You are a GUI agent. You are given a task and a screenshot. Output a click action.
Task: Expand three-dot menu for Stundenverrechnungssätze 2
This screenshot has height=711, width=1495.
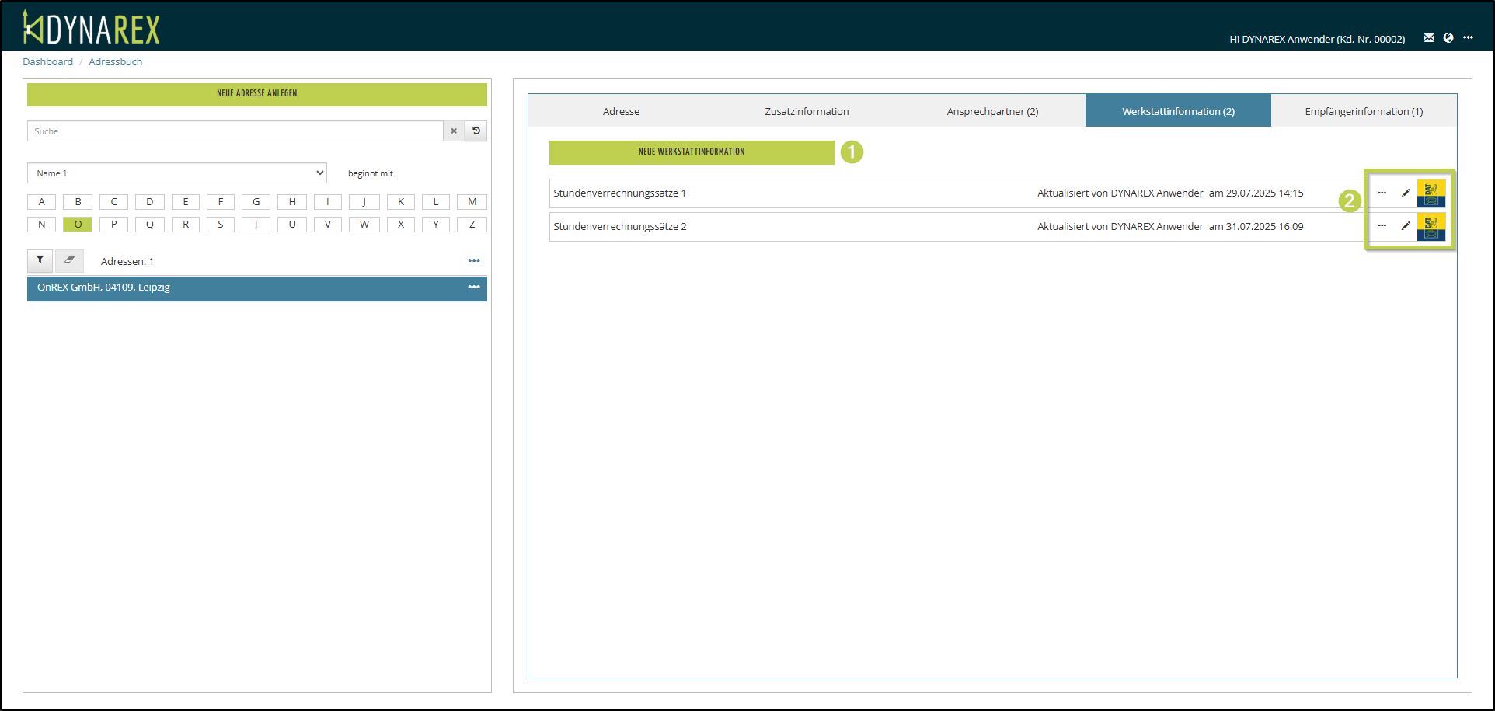pyautogui.click(x=1382, y=226)
